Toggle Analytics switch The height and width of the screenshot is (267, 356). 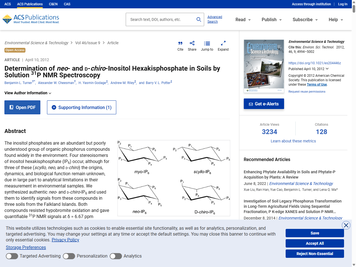click(116, 256)
